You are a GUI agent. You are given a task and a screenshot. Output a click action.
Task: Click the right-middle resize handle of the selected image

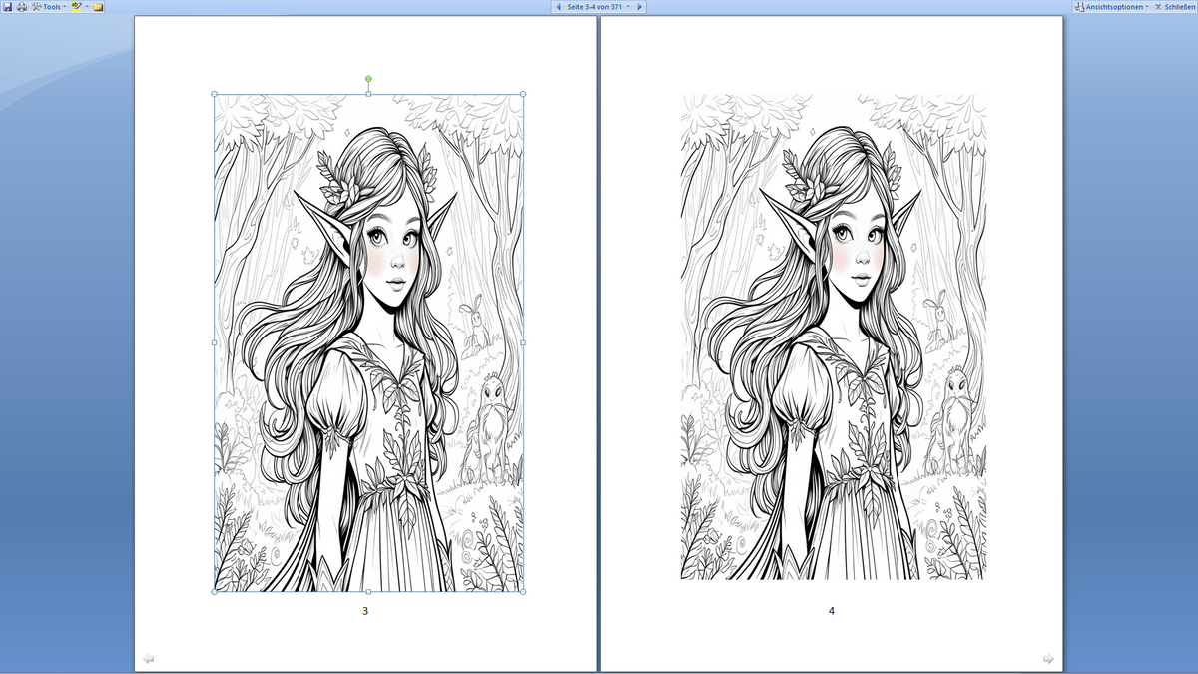(523, 342)
